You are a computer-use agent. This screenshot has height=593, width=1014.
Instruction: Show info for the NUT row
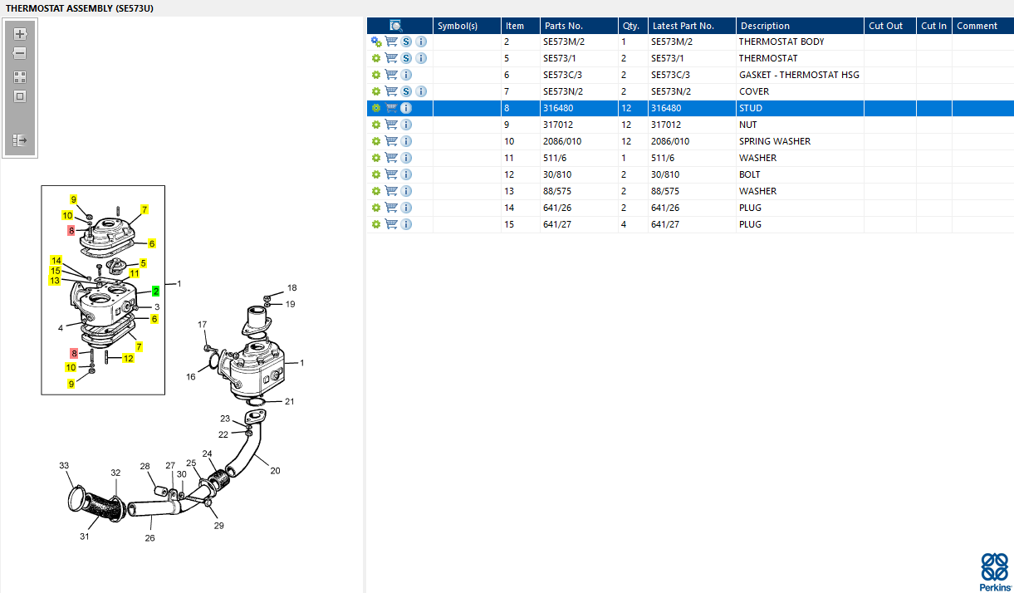coord(406,125)
